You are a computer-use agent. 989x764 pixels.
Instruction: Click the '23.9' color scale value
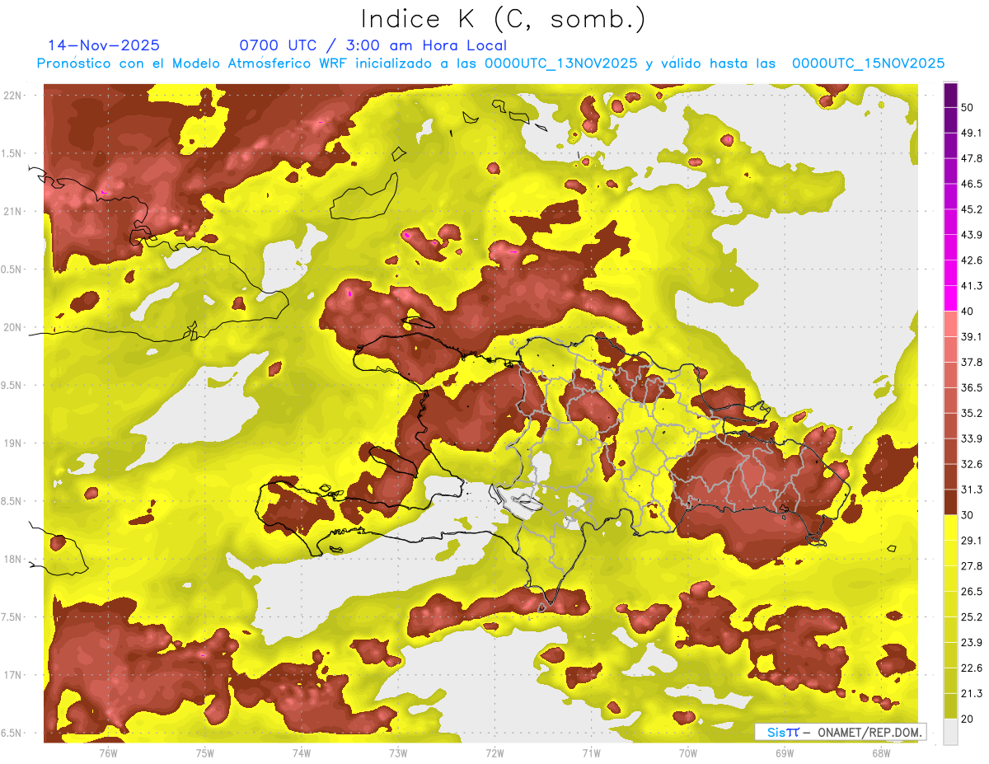(x=972, y=643)
